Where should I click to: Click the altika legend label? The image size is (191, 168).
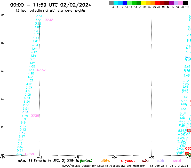click(105, 161)
